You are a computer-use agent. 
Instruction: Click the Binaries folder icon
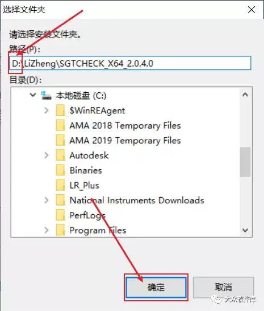[x=61, y=170]
